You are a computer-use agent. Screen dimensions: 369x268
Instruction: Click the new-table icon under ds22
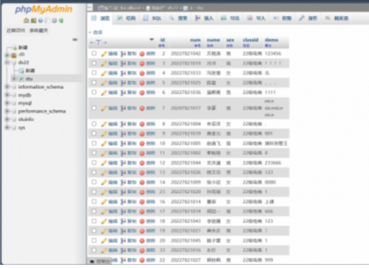pos(22,70)
